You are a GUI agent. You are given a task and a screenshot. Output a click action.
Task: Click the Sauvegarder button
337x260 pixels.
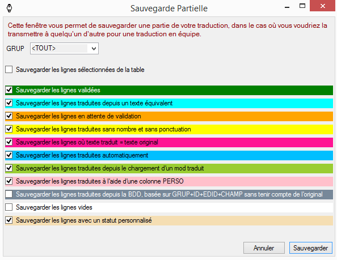click(311, 248)
